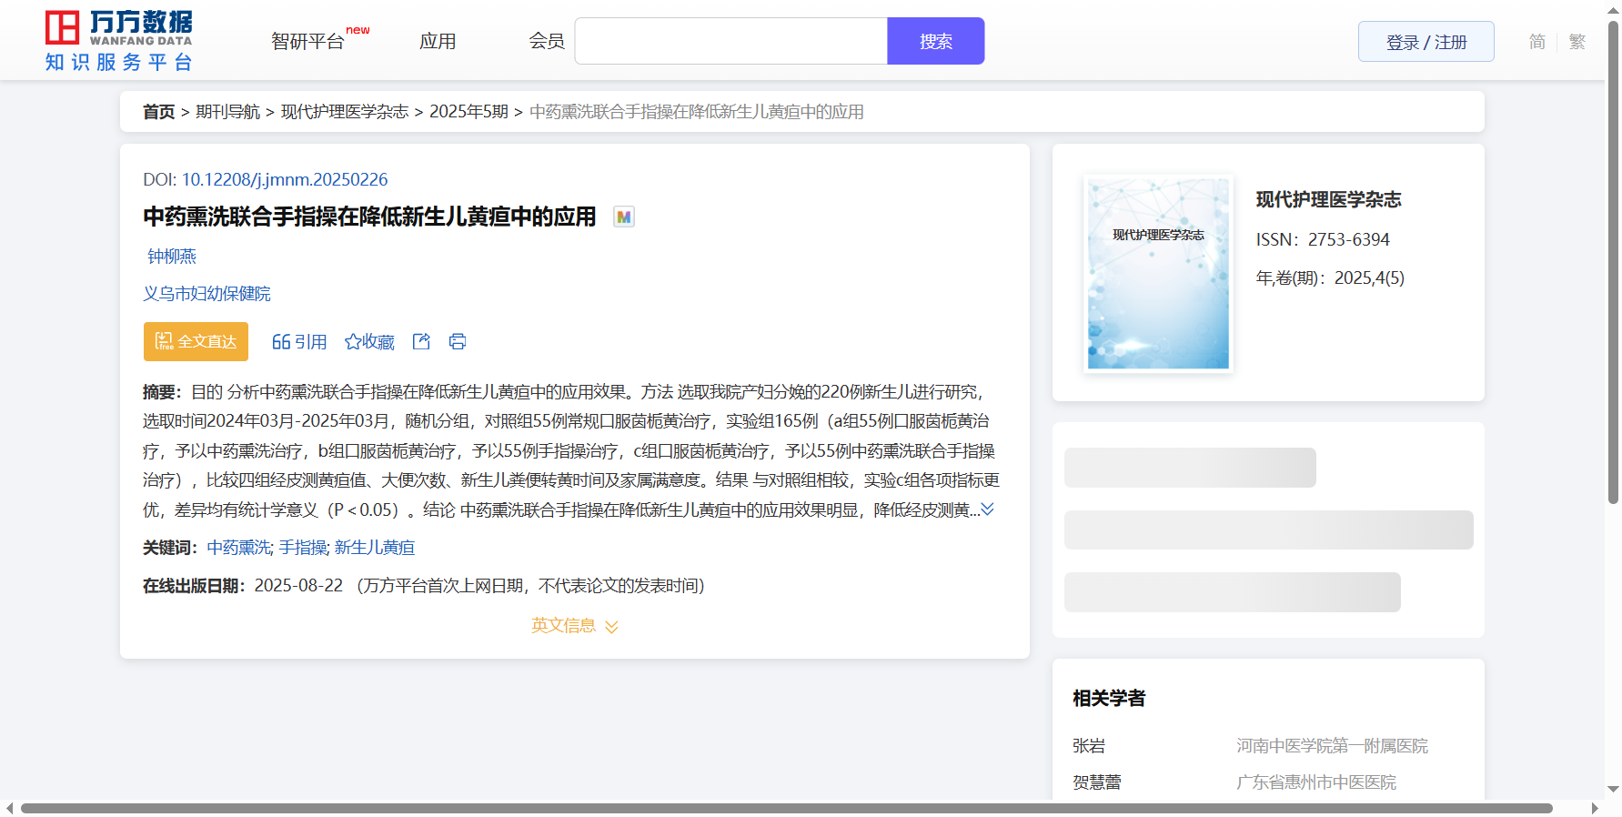Click the Wanfang Data logo
The image size is (1622, 817).
coord(119,41)
